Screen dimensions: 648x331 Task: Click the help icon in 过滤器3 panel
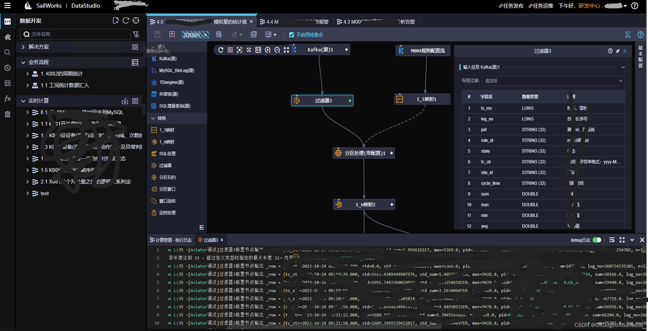[610, 51]
